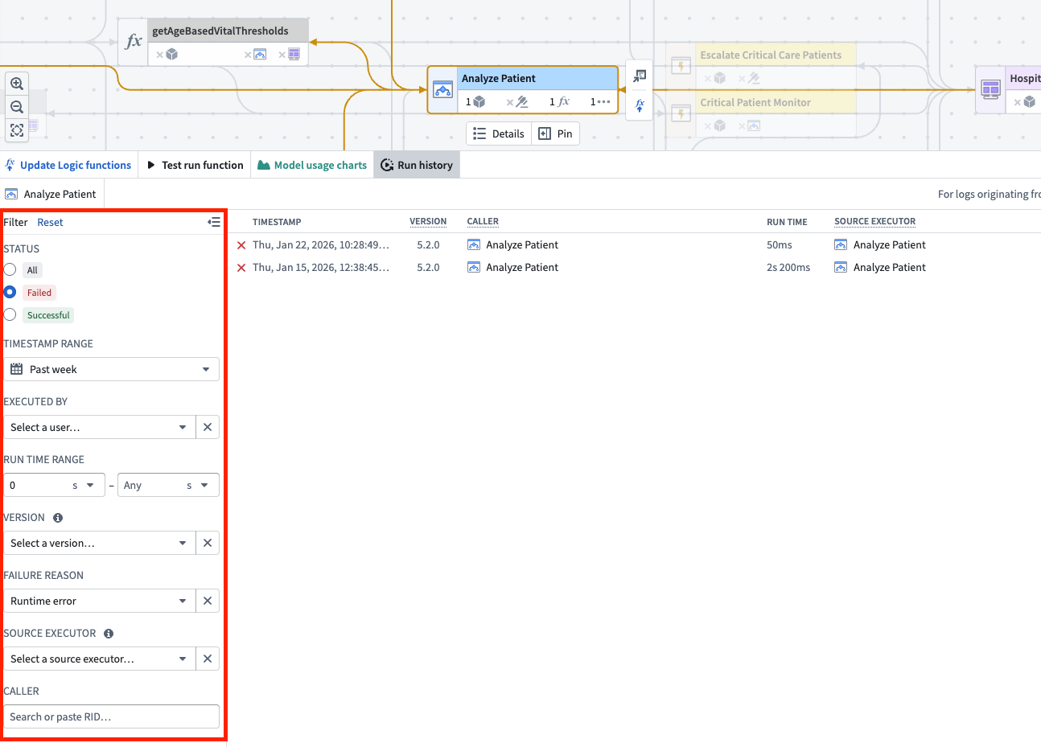Click the red X icon on the Jan 22 run

click(241, 244)
